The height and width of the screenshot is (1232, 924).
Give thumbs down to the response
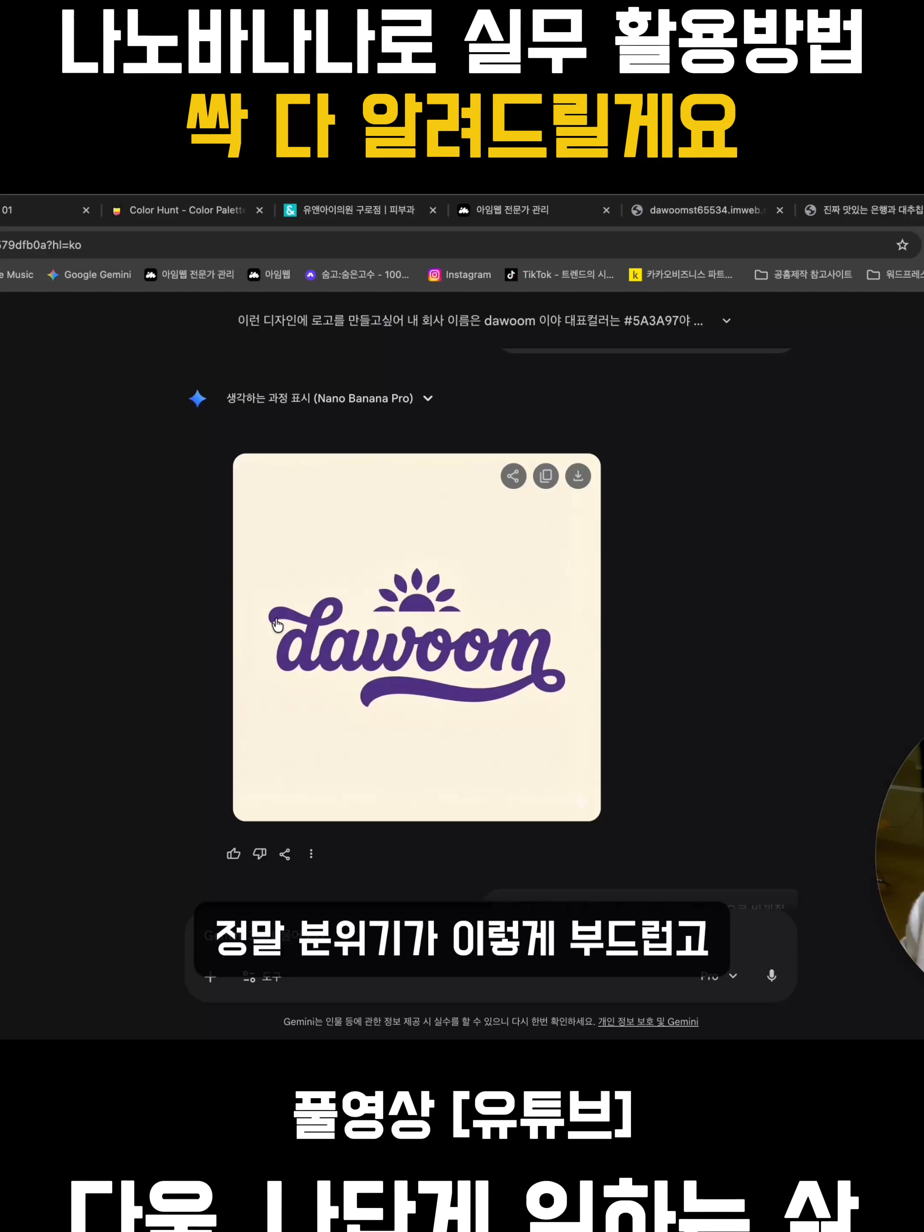coord(260,854)
